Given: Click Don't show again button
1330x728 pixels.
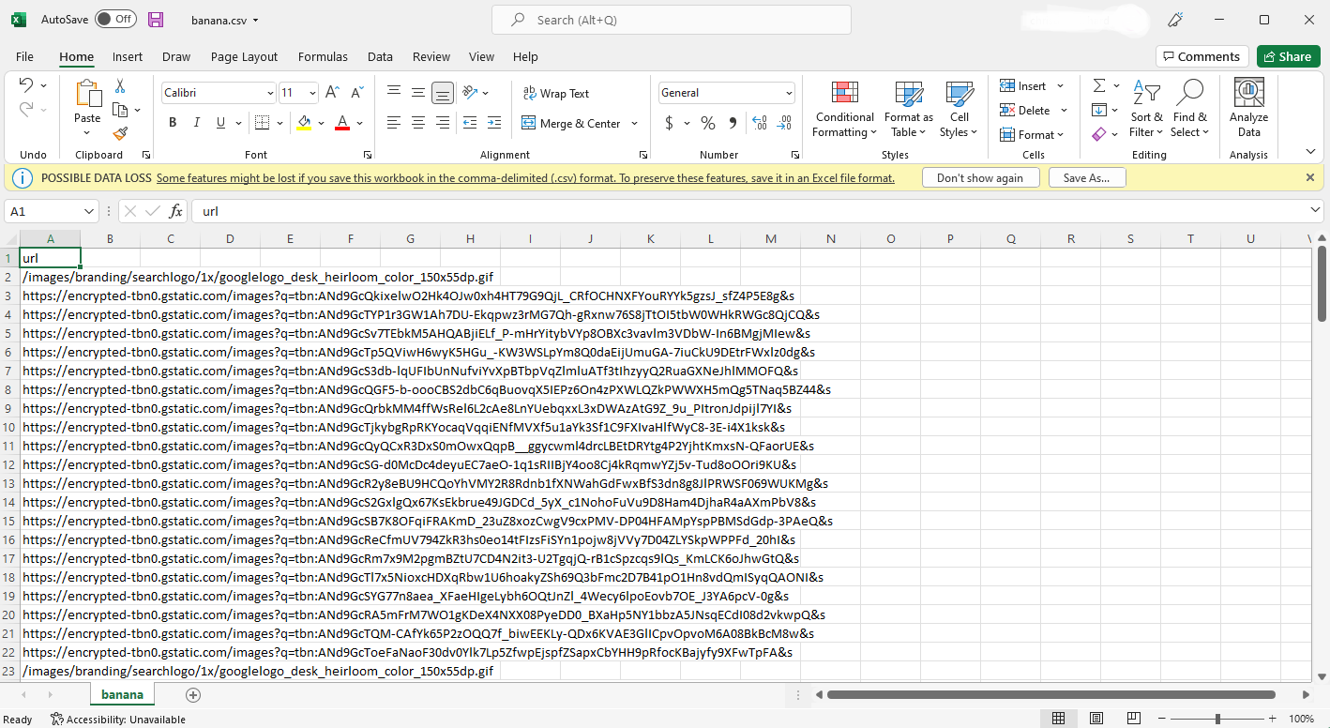Looking at the screenshot, I should (980, 178).
